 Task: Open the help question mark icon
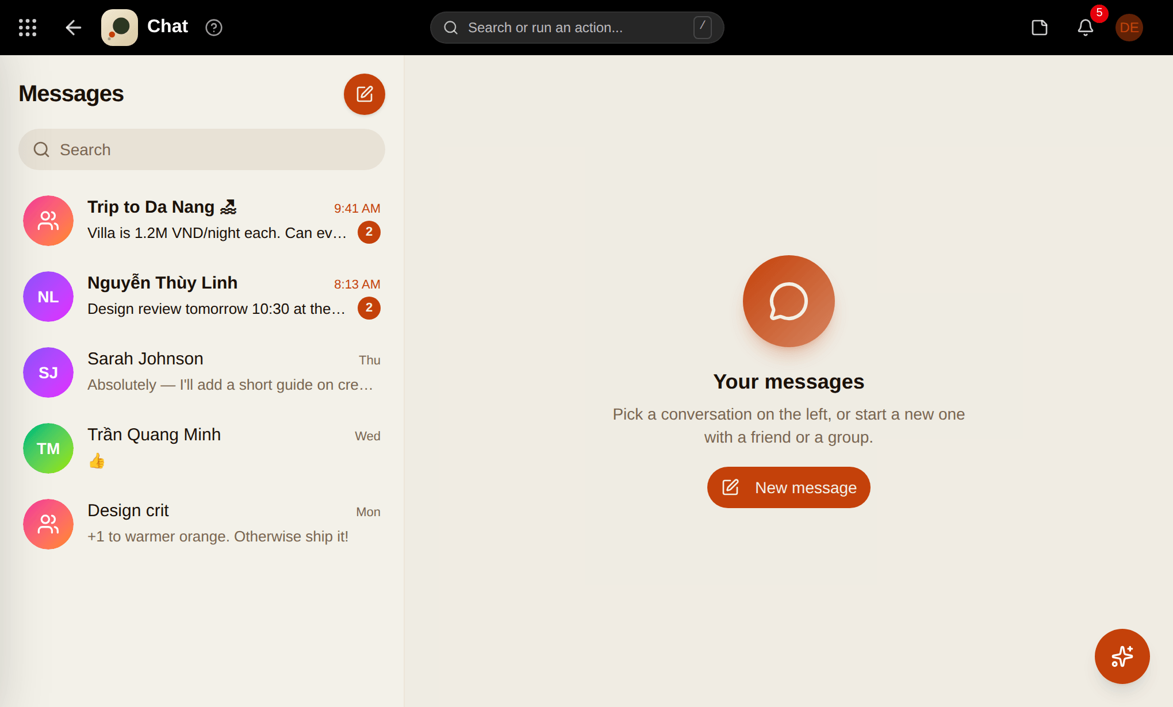pyautogui.click(x=214, y=28)
